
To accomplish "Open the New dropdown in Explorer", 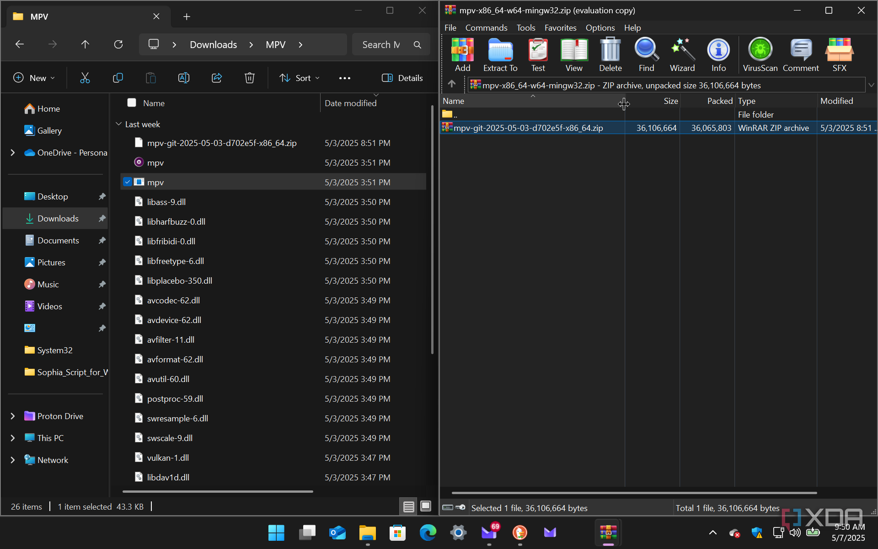I will (34, 78).
